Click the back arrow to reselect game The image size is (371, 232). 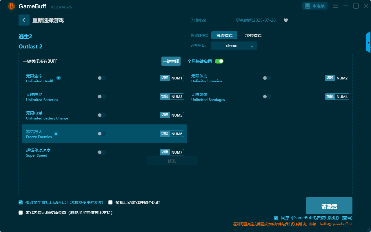pos(24,20)
